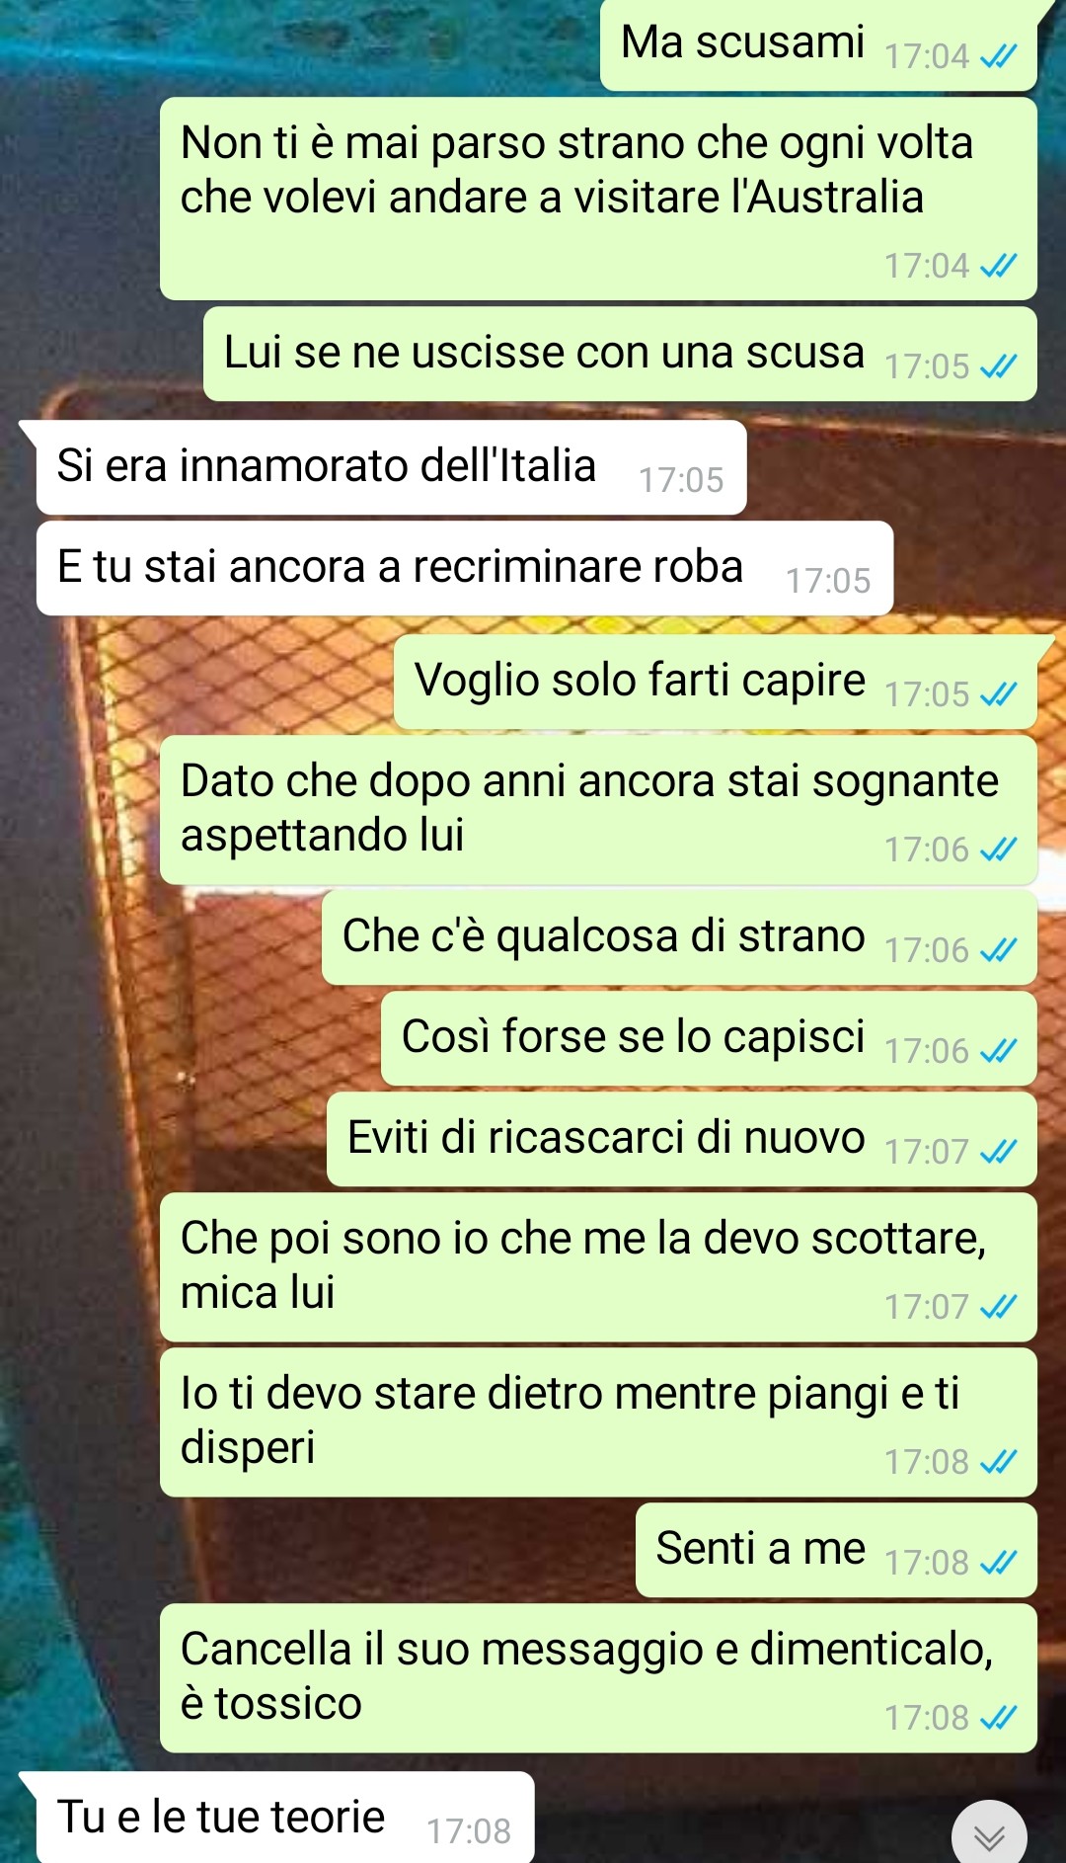Tap 'Io ti devo stare dietro mentre piangi' bubble

click(x=598, y=1422)
